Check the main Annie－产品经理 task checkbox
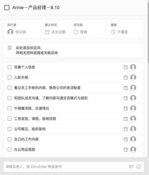 click(7, 7)
